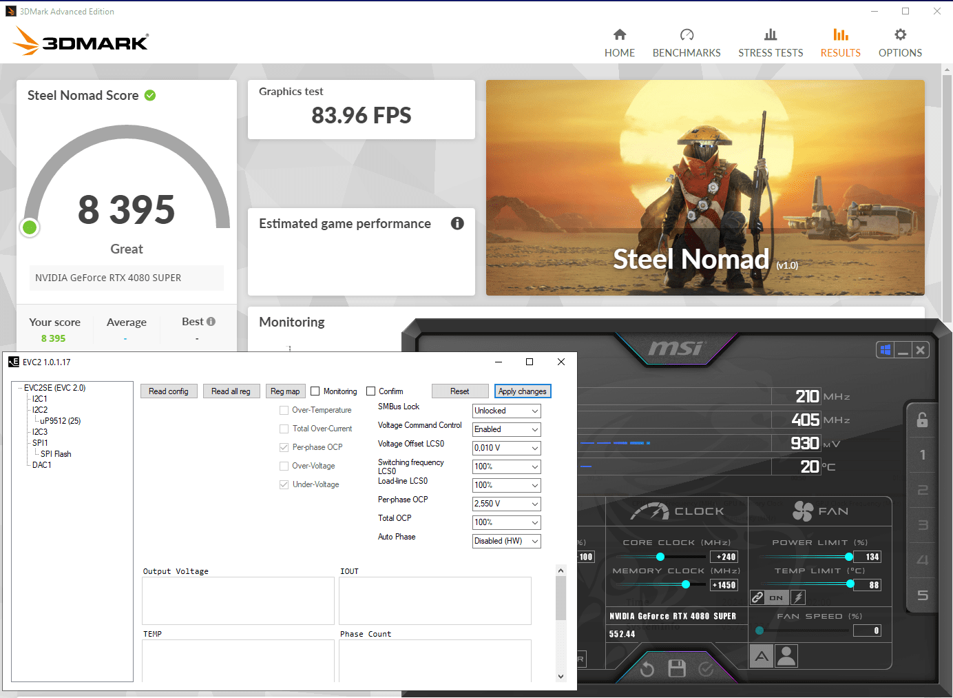The image size is (953, 698).
Task: Select EVC2SE (EVC 2.0) tree root
Action: coord(54,388)
